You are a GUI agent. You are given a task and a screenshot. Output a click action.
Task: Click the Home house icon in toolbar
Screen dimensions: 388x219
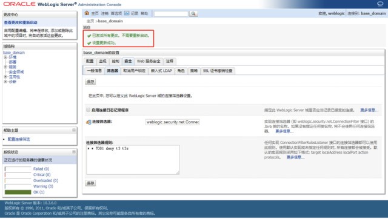tap(87, 13)
